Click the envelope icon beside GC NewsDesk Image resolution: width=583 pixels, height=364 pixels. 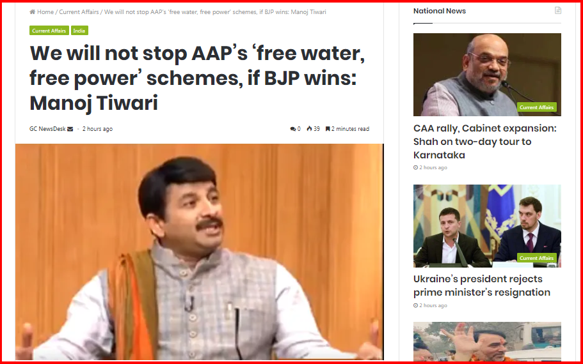click(70, 129)
